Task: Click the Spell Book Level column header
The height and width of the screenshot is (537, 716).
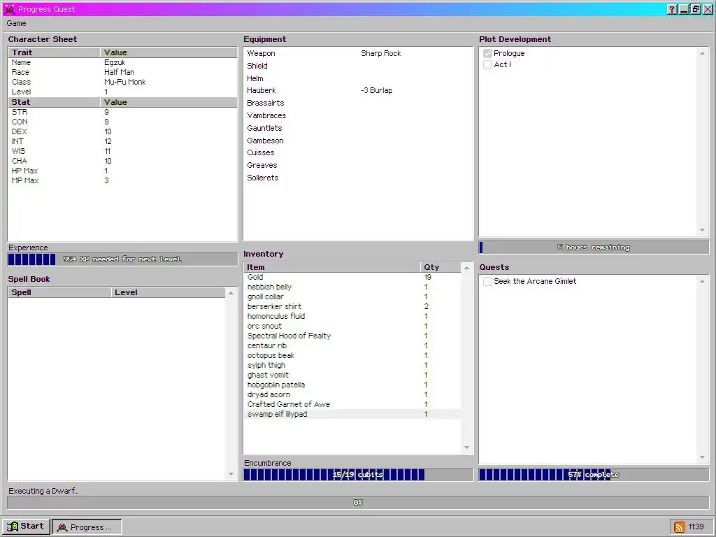Action: [168, 292]
